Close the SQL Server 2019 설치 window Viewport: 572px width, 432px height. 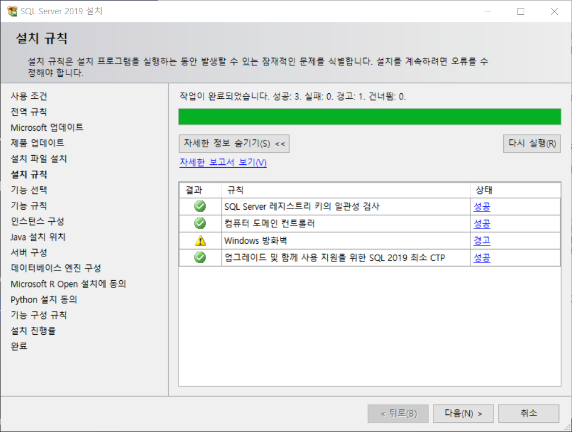554,11
